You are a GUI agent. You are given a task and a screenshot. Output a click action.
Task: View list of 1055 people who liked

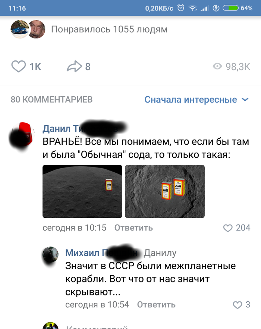109,29
